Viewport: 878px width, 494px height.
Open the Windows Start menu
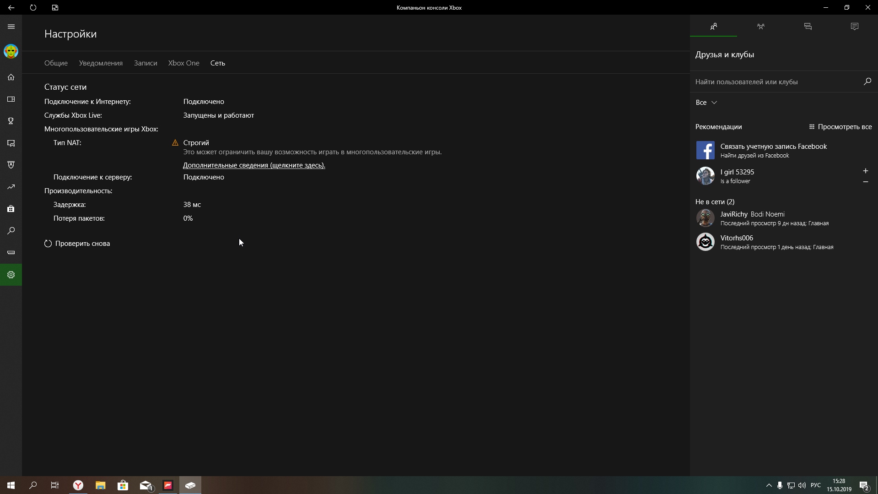(11, 485)
